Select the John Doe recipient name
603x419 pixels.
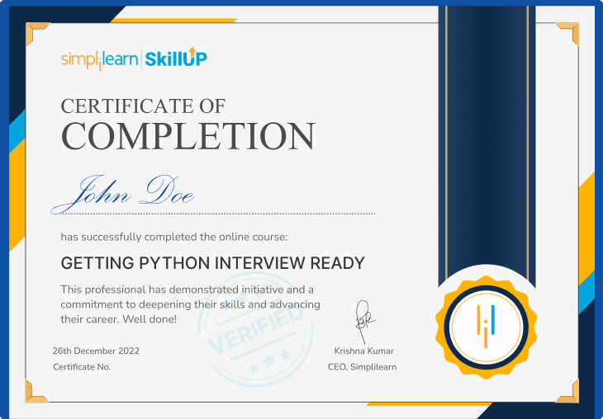[x=123, y=191]
